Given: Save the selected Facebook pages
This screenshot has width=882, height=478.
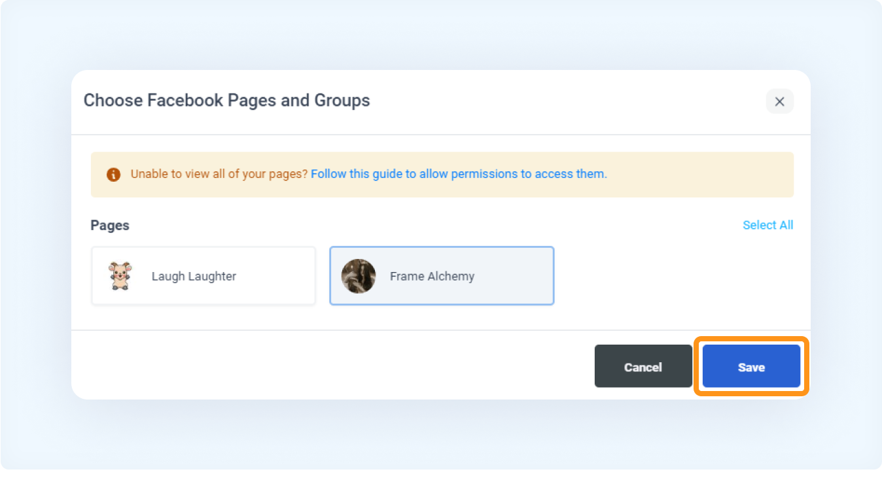Looking at the screenshot, I should tap(751, 367).
